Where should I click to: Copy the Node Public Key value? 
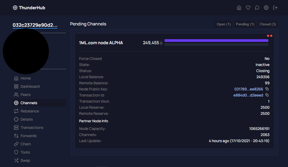[267, 89]
